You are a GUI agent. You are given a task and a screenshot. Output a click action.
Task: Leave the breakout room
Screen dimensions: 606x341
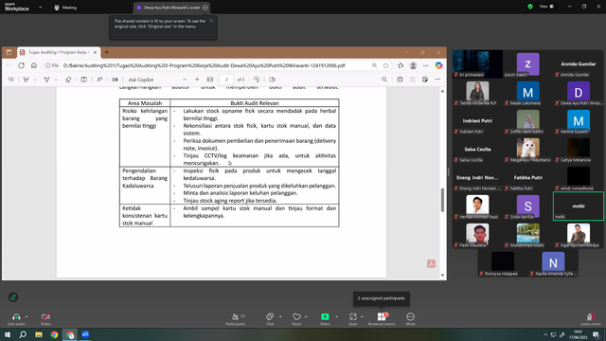pos(591,319)
